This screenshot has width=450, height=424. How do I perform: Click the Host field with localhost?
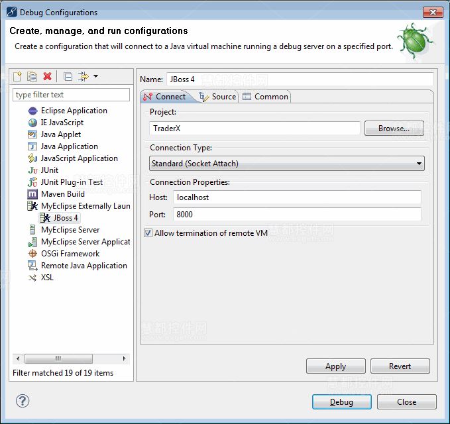[297, 197]
